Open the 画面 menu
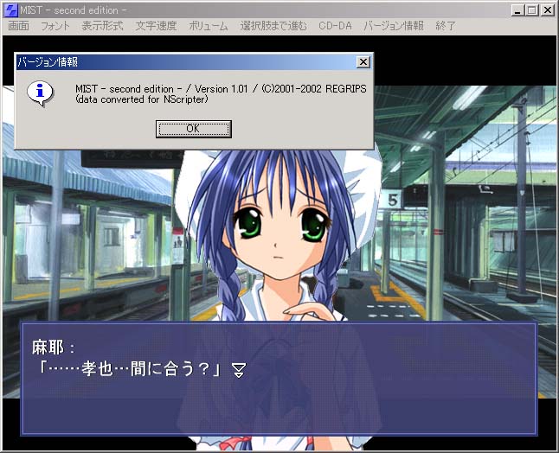Screen dimensions: 559x453 click(x=18, y=26)
